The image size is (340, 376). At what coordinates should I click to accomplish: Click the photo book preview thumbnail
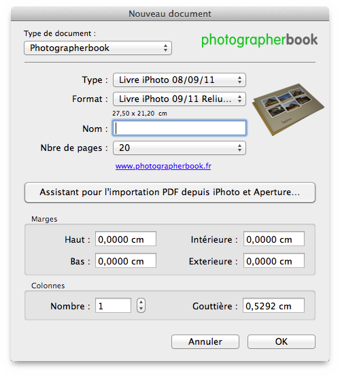tap(288, 109)
